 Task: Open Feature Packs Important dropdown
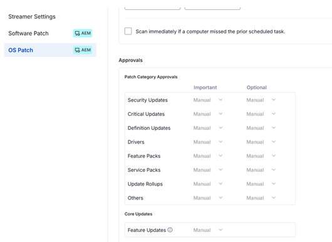click(x=208, y=156)
